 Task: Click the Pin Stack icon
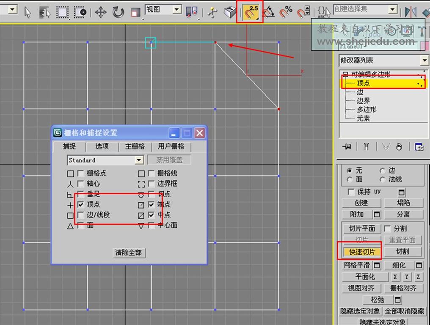click(348, 147)
